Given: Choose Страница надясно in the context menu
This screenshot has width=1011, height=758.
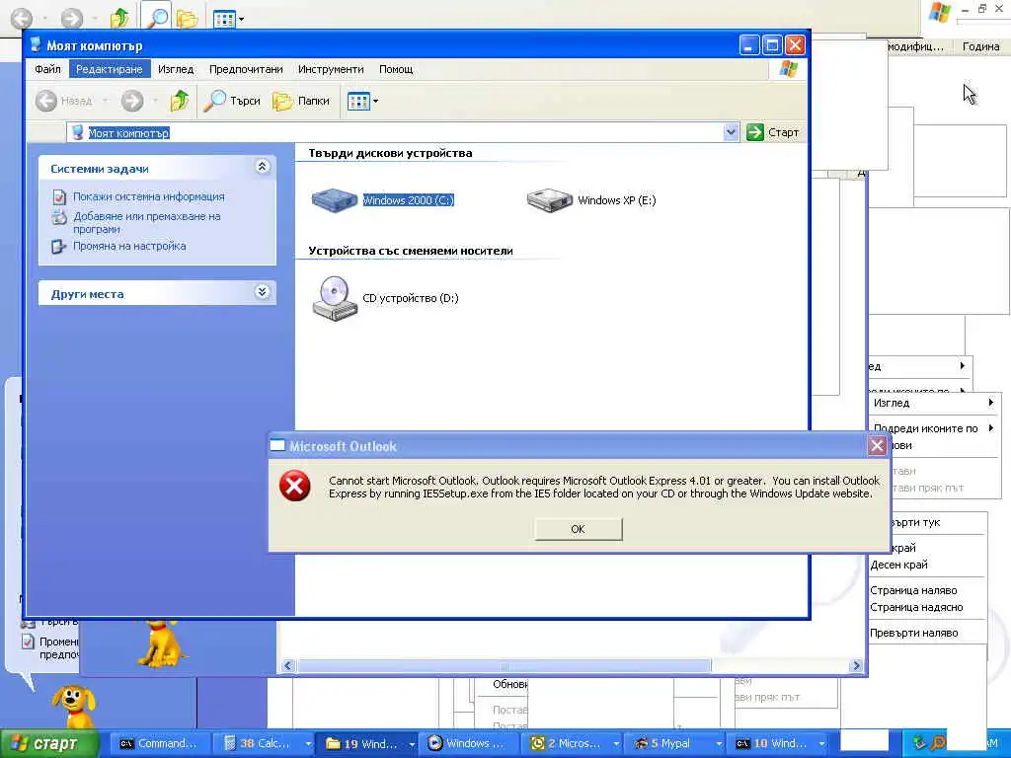Looking at the screenshot, I should pos(916,607).
